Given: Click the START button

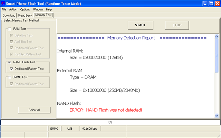Looking at the screenshot, I should (141, 25).
